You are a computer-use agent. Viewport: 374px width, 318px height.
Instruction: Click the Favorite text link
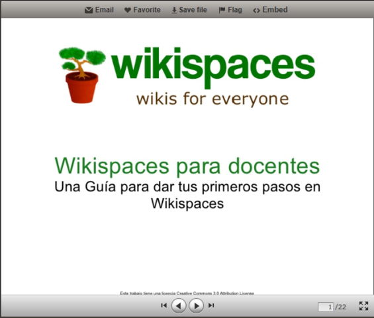[147, 10]
